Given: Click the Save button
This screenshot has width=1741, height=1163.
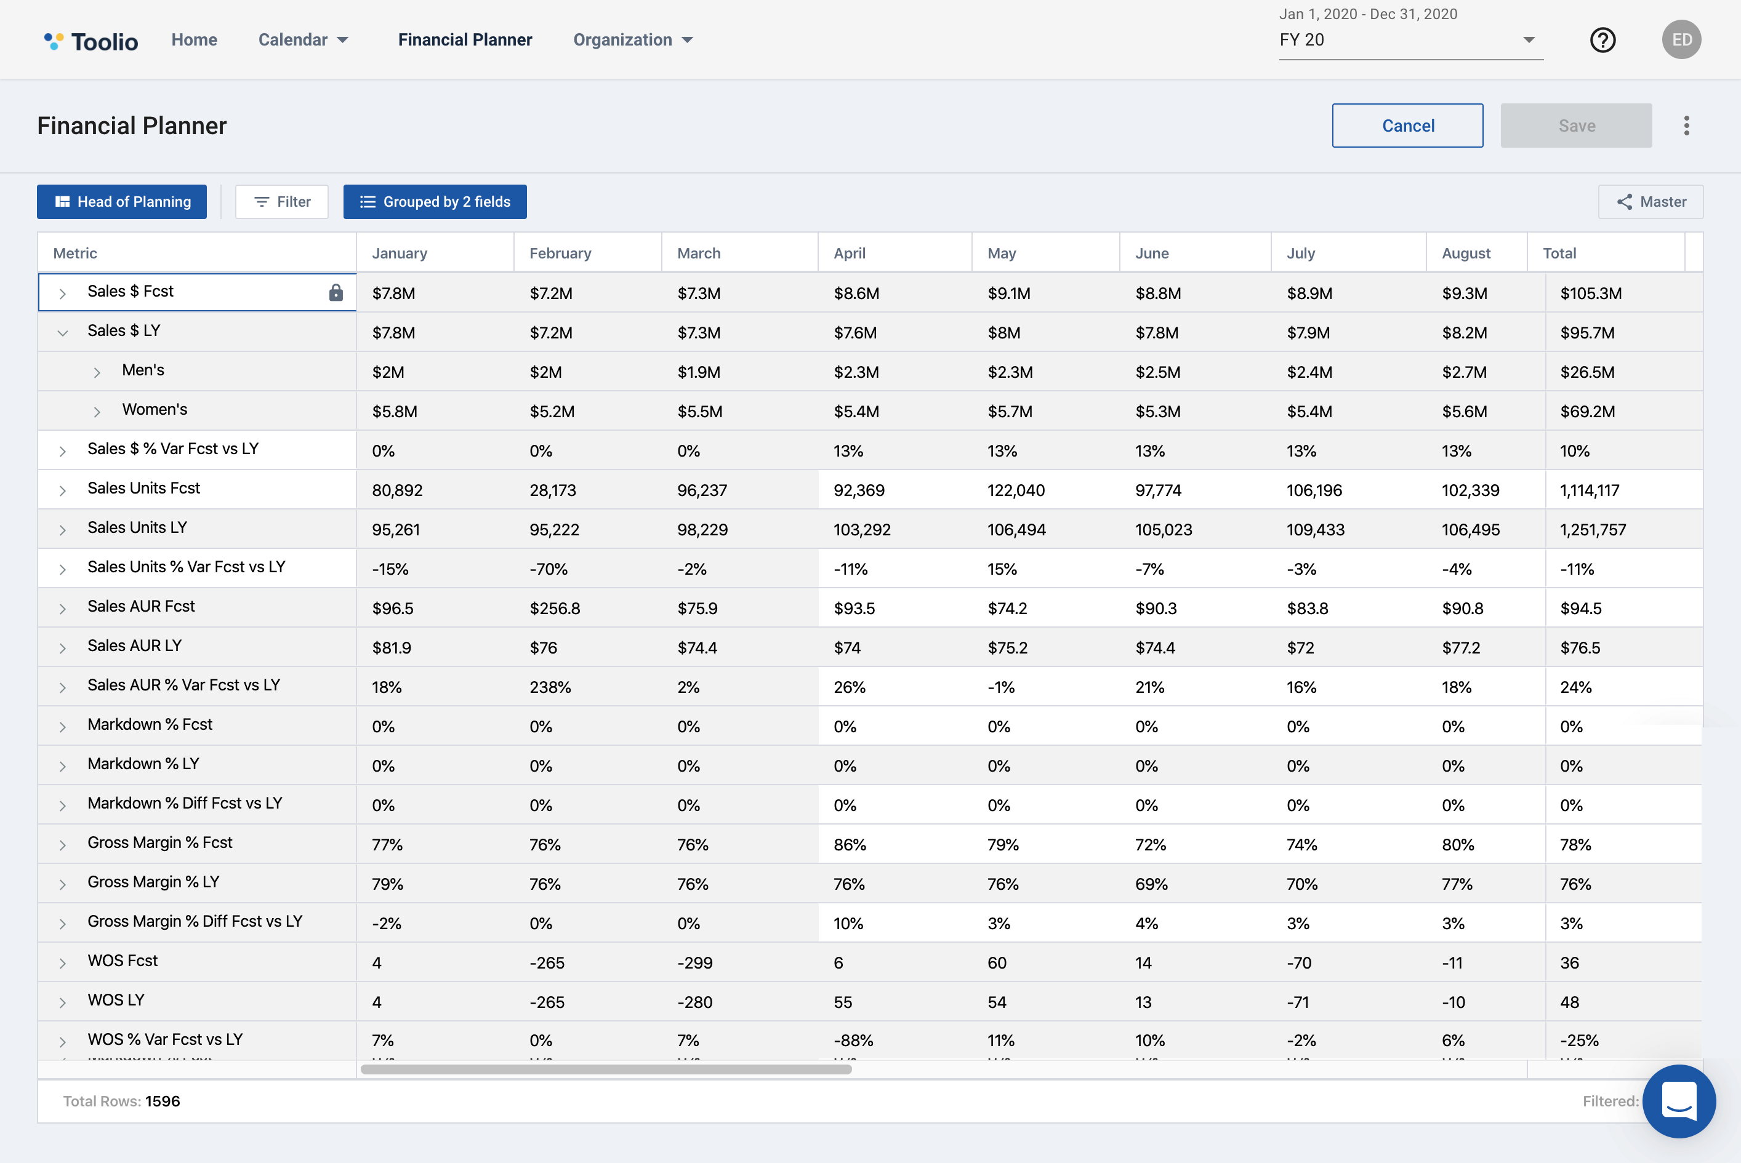Looking at the screenshot, I should (x=1576, y=126).
